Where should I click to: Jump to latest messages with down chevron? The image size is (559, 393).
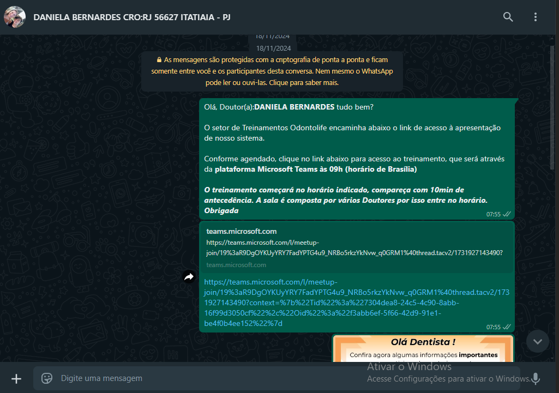tap(538, 341)
